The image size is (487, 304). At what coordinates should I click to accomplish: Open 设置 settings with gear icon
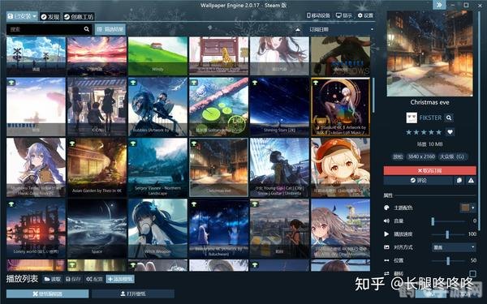[365, 15]
